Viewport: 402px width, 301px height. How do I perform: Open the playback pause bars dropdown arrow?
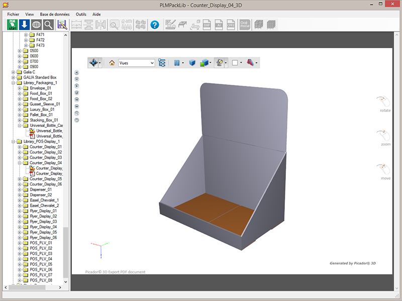tap(183, 63)
